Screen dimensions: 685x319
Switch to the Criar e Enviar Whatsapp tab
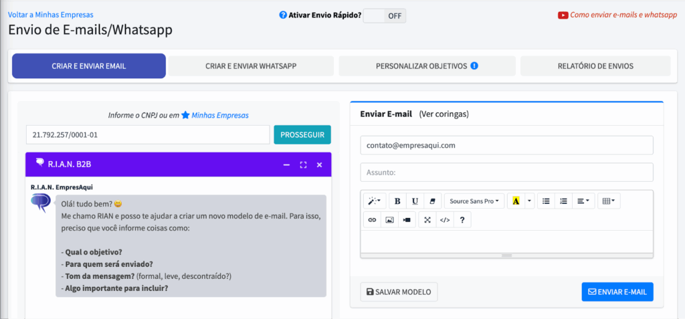coord(251,66)
